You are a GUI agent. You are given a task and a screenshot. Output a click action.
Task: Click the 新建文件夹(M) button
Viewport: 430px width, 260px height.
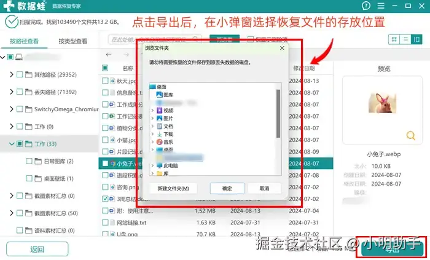coord(173,189)
